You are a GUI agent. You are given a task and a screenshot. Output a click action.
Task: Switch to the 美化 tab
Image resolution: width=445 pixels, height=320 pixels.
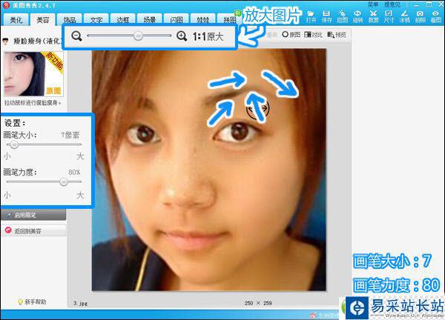pyautogui.click(x=16, y=19)
